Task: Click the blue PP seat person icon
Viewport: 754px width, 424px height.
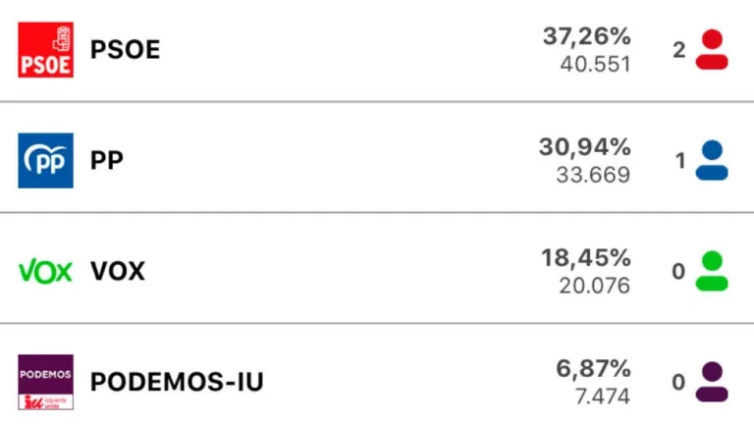Action: point(712,161)
